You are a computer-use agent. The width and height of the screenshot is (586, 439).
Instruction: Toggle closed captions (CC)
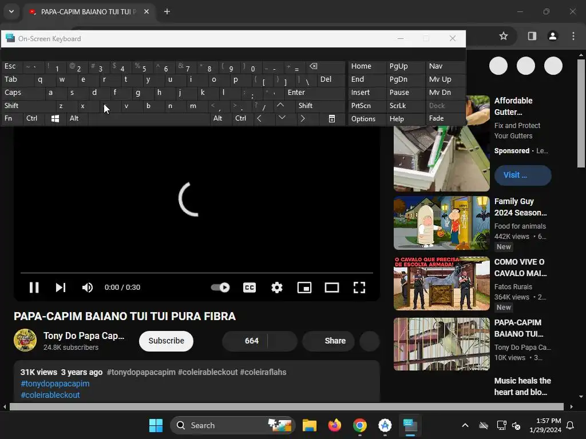(x=250, y=288)
